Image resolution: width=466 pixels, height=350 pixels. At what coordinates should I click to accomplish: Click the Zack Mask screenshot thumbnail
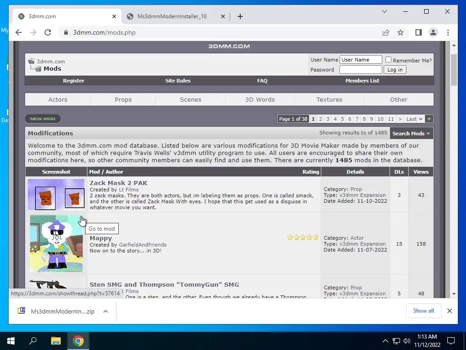coord(56,195)
